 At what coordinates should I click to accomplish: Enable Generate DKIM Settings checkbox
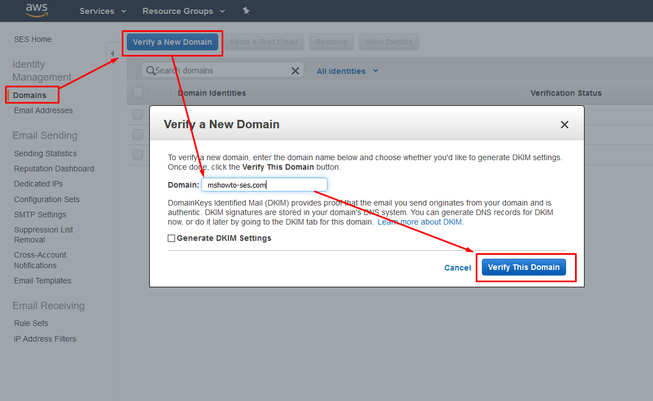click(x=172, y=239)
